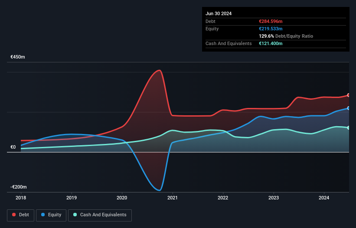Click the 2024 x-axis label

(x=324, y=198)
